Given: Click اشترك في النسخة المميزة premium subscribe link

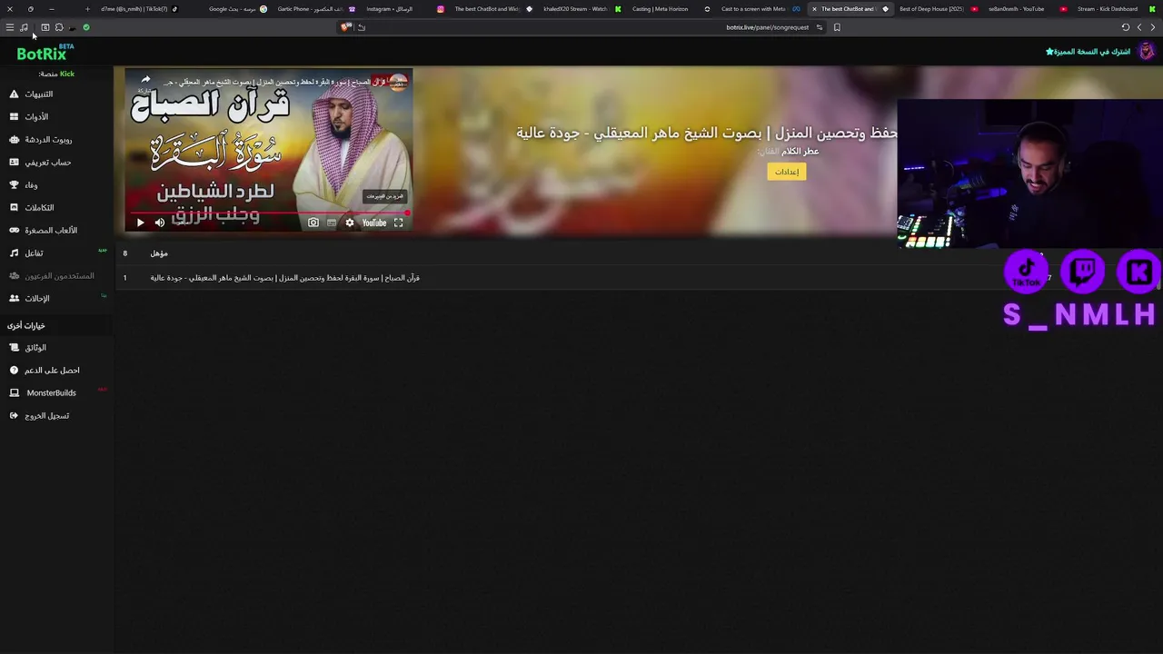Looking at the screenshot, I should pos(1088,52).
